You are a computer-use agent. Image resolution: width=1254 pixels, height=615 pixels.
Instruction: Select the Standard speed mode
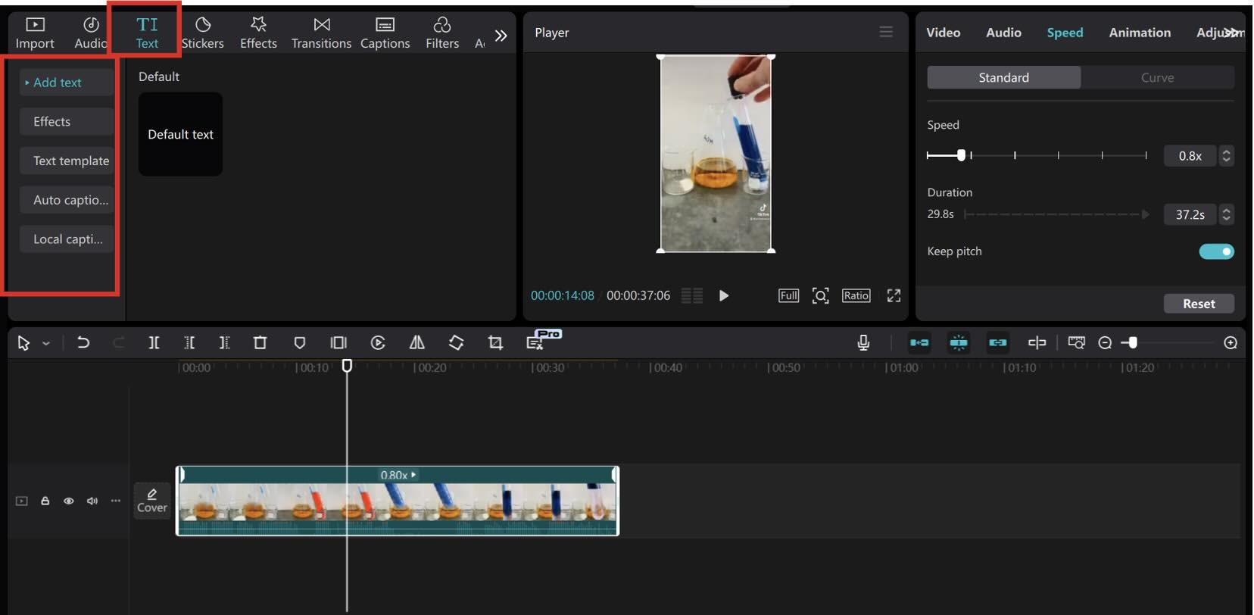(1003, 77)
